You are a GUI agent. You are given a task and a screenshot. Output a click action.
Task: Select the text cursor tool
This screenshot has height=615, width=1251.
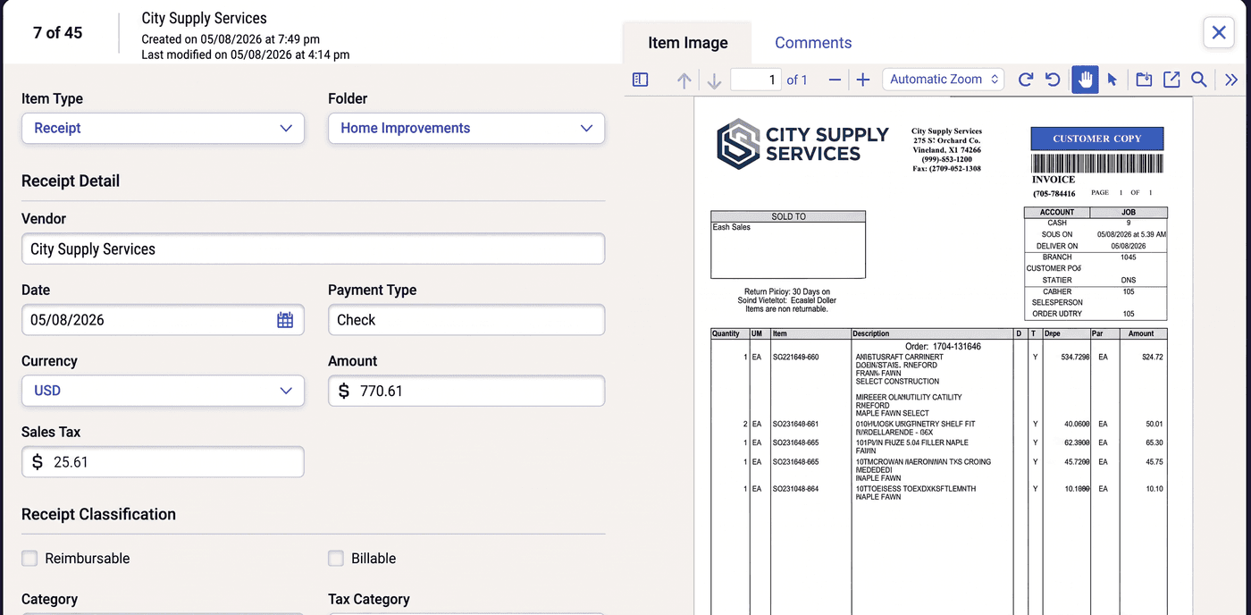(1112, 80)
